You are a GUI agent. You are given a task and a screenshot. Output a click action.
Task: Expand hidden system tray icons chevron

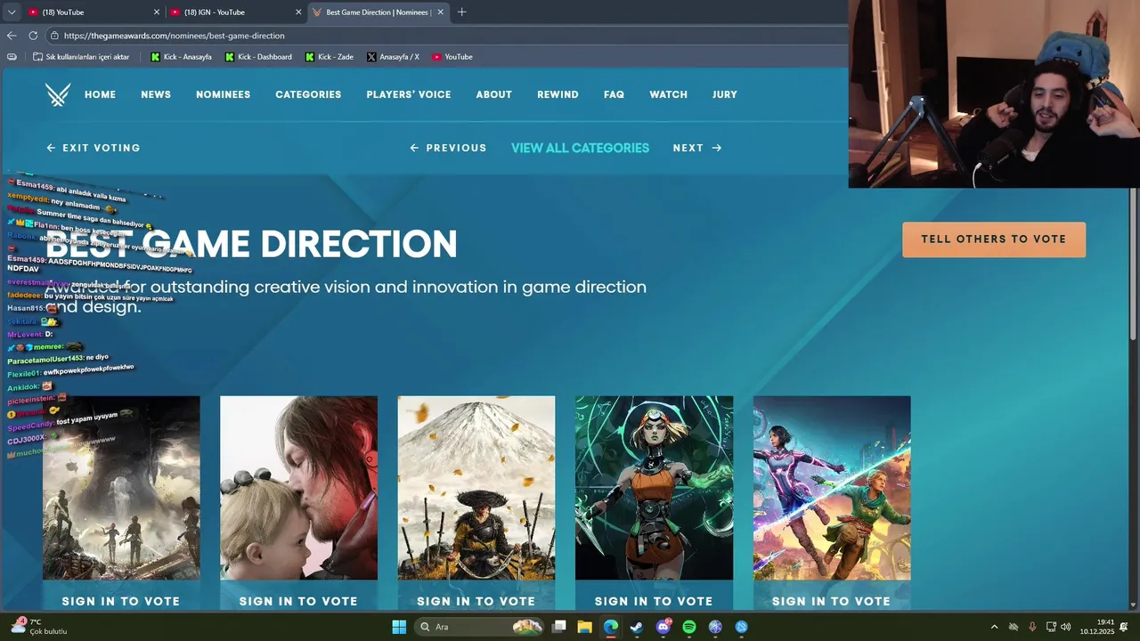coord(995,627)
